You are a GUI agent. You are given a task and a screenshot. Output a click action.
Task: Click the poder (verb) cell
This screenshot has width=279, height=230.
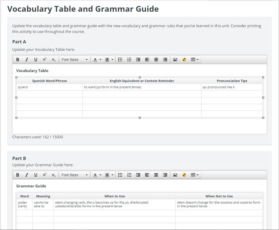pyautogui.click(x=24, y=204)
